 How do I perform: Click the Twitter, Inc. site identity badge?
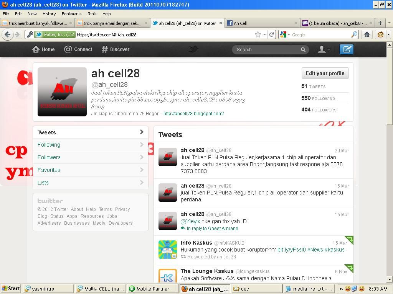tap(54, 34)
